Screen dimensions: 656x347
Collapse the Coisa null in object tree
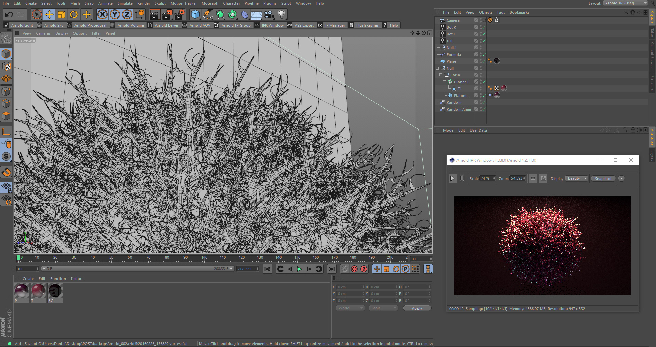[441, 75]
